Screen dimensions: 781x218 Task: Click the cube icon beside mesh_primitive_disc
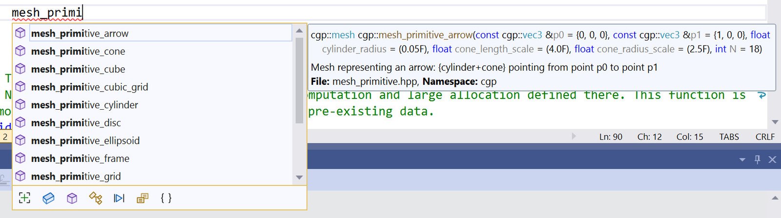20,122
